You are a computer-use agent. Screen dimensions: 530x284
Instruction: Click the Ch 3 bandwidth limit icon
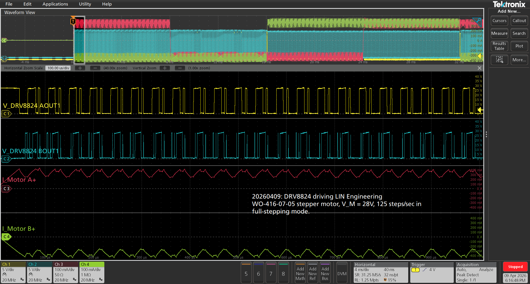(x=75, y=280)
